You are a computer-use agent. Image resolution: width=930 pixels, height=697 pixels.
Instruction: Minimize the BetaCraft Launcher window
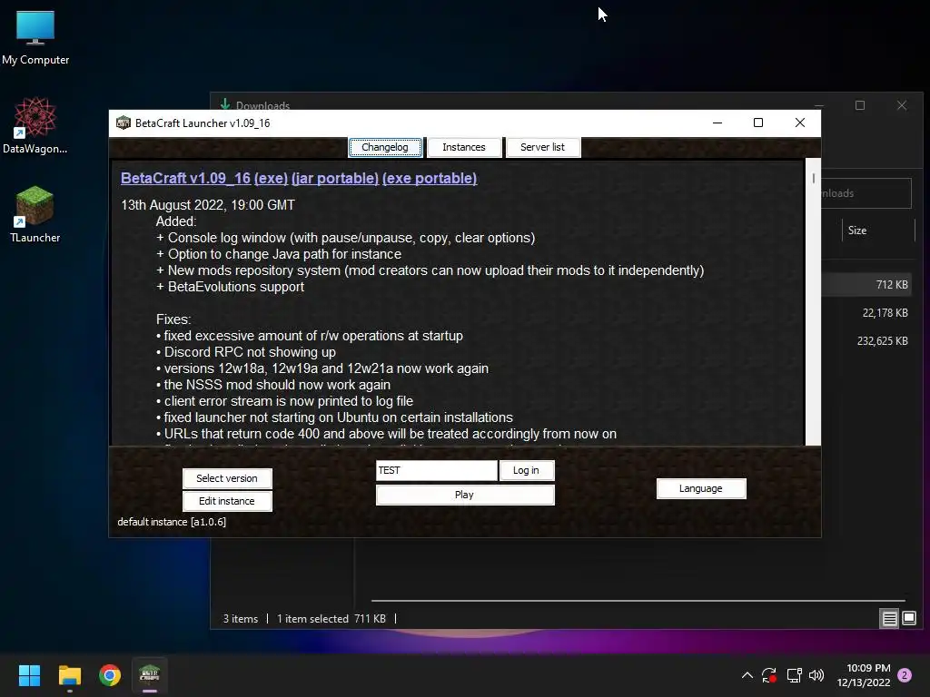717,123
